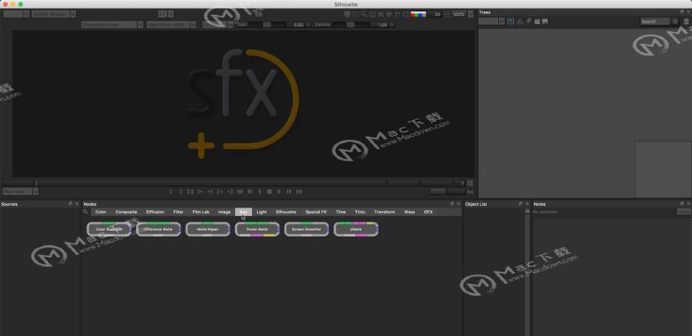692x336 pixels.
Task: Click the Stop playback button
Action: (270, 192)
